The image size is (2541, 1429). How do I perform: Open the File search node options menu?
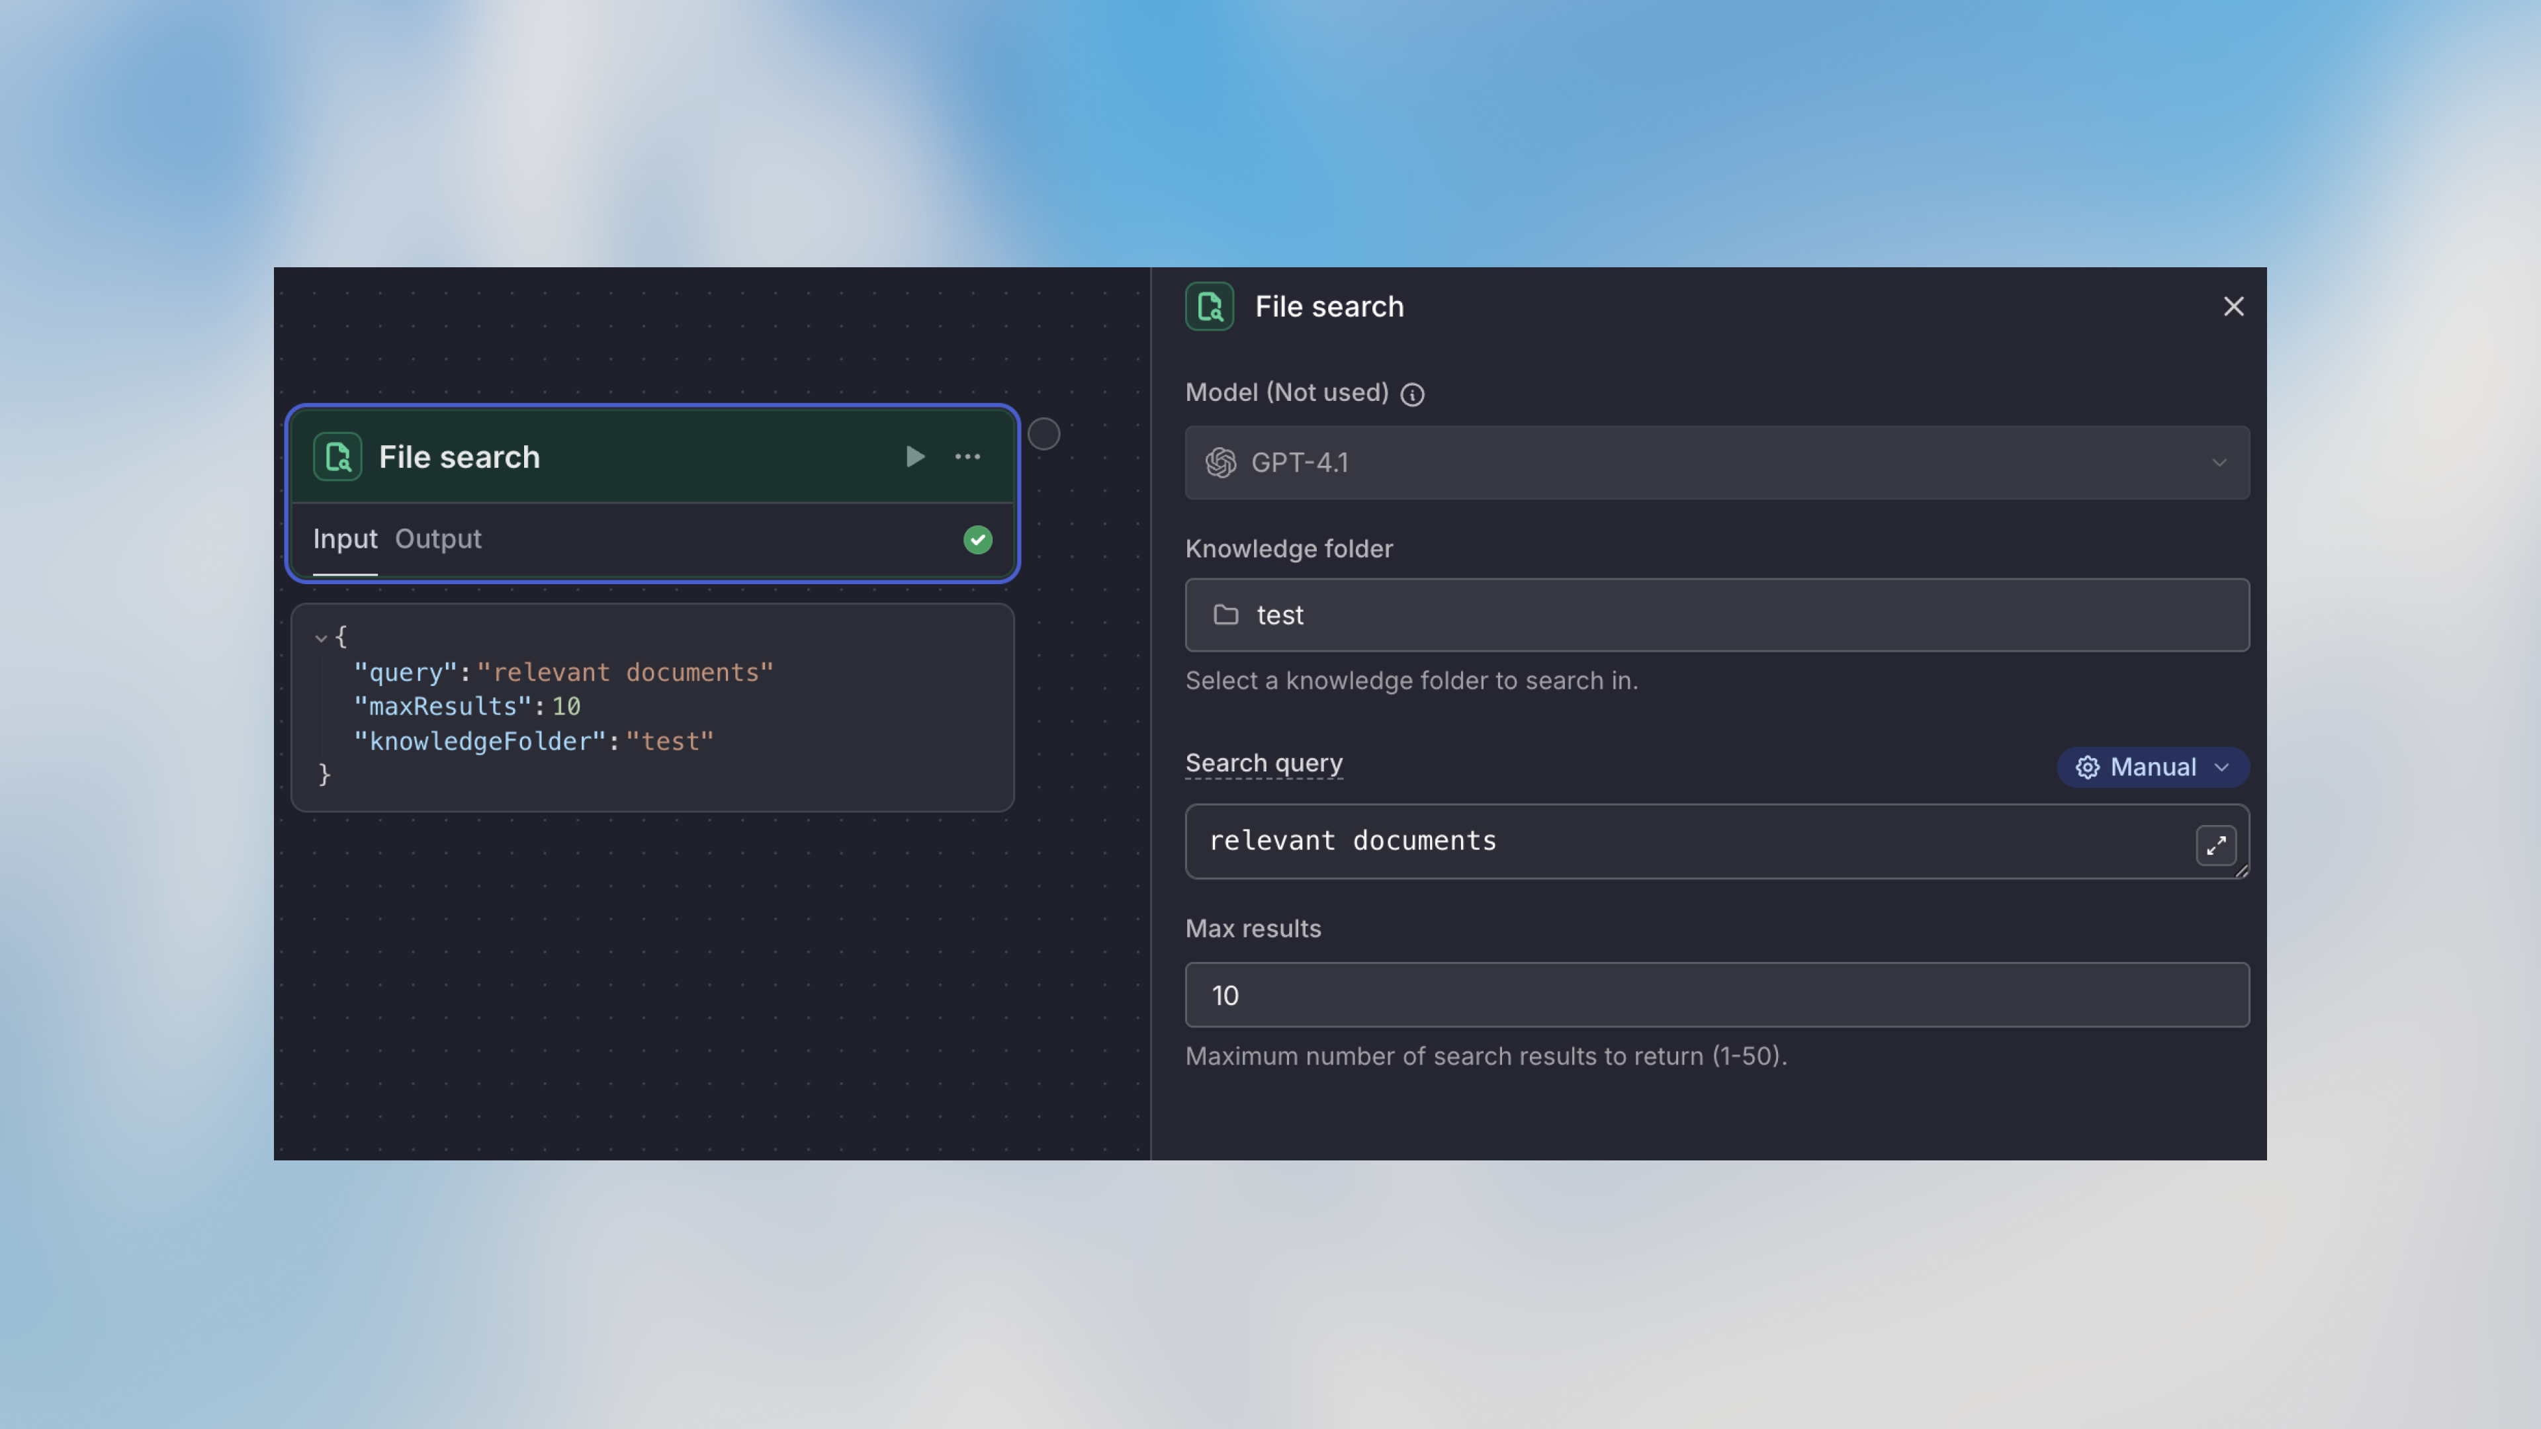pos(967,456)
